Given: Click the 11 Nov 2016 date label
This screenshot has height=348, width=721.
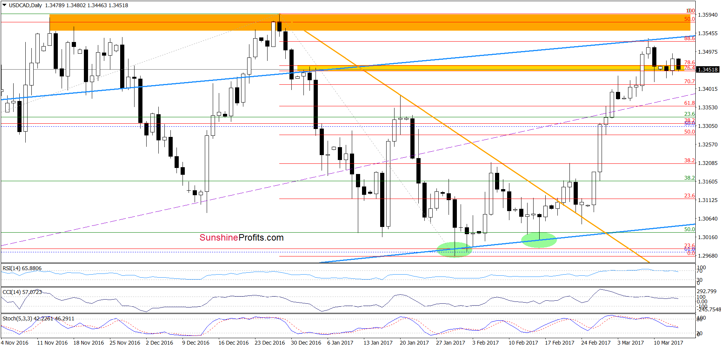Looking at the screenshot, I should (x=52, y=343).
